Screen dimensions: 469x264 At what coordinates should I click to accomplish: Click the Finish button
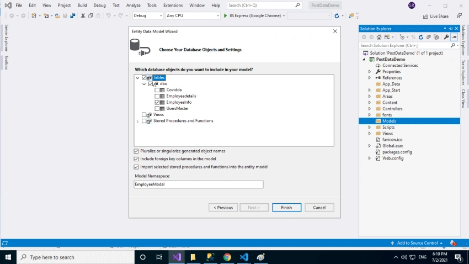coord(286,208)
